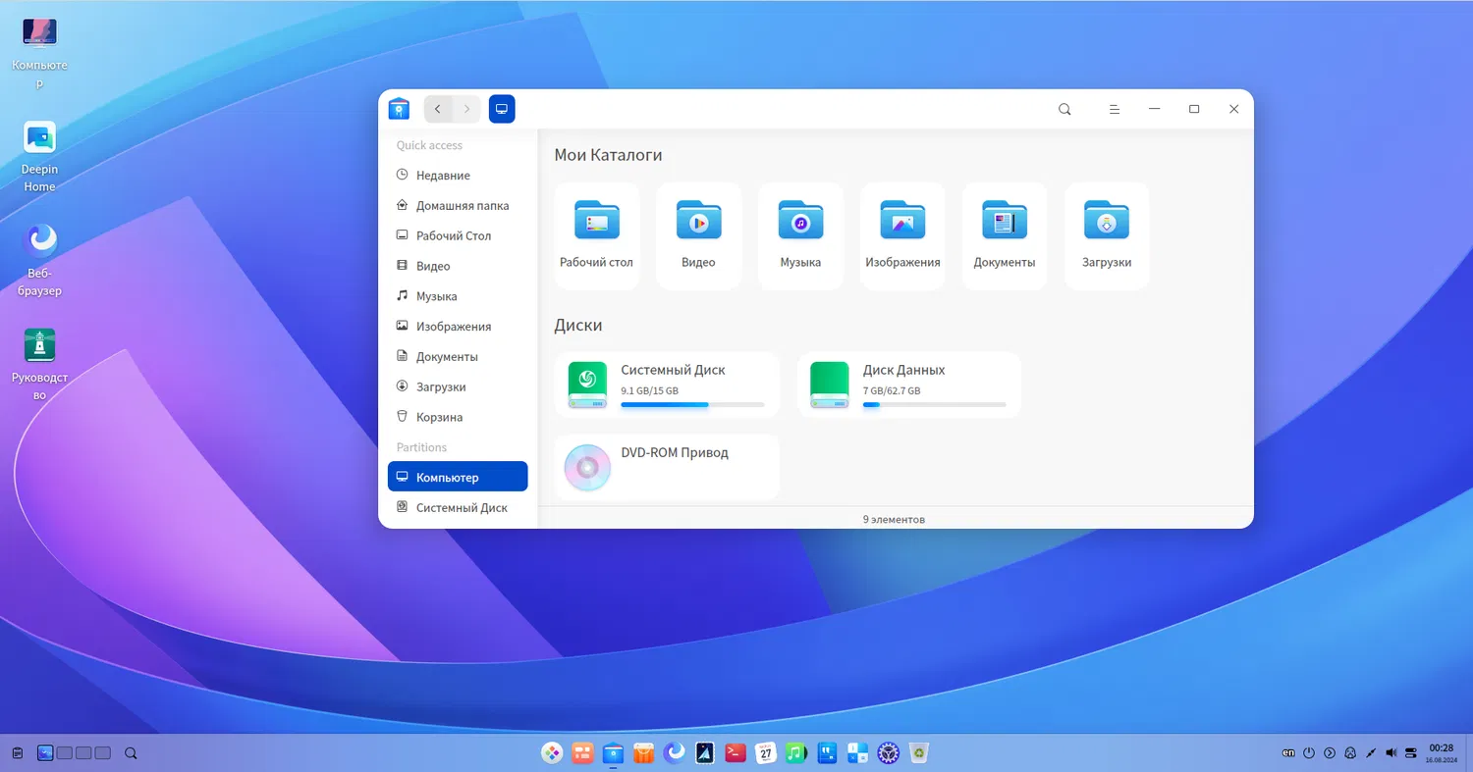The width and height of the screenshot is (1473, 772).
Task: Open the Музыка folder in Мои Каталоги
Action: (x=800, y=235)
